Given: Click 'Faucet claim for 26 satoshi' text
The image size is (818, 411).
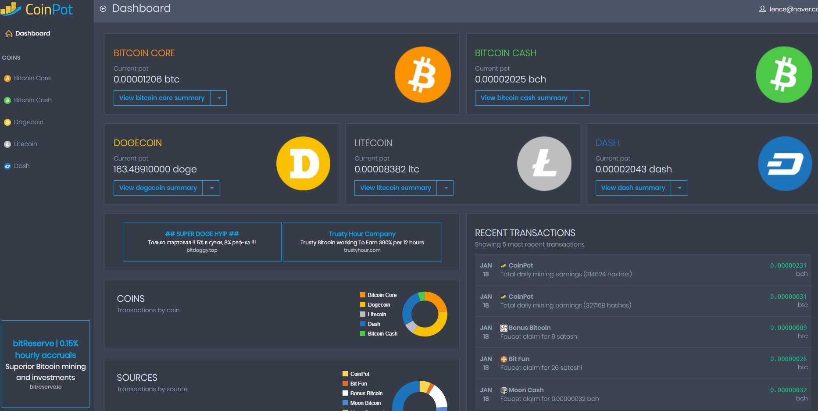Looking at the screenshot, I should [x=541, y=368].
